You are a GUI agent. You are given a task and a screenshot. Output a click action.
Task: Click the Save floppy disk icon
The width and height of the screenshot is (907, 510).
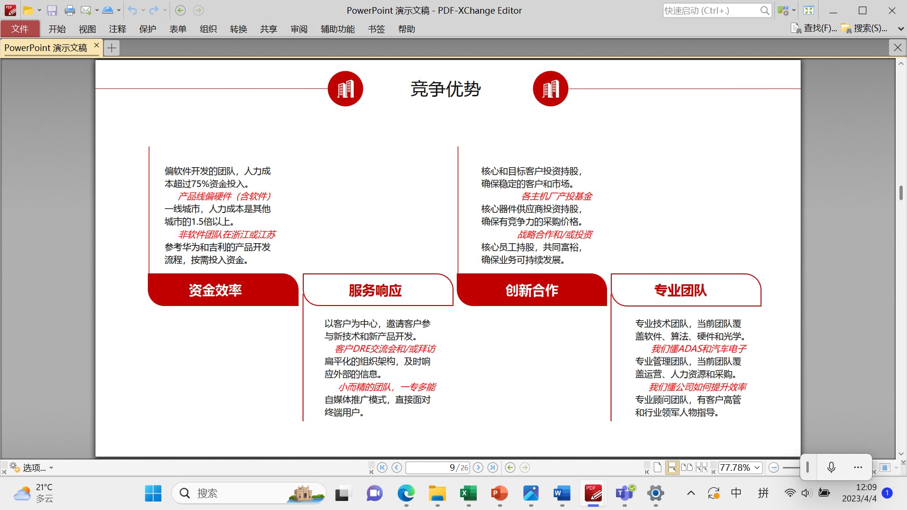(x=52, y=10)
